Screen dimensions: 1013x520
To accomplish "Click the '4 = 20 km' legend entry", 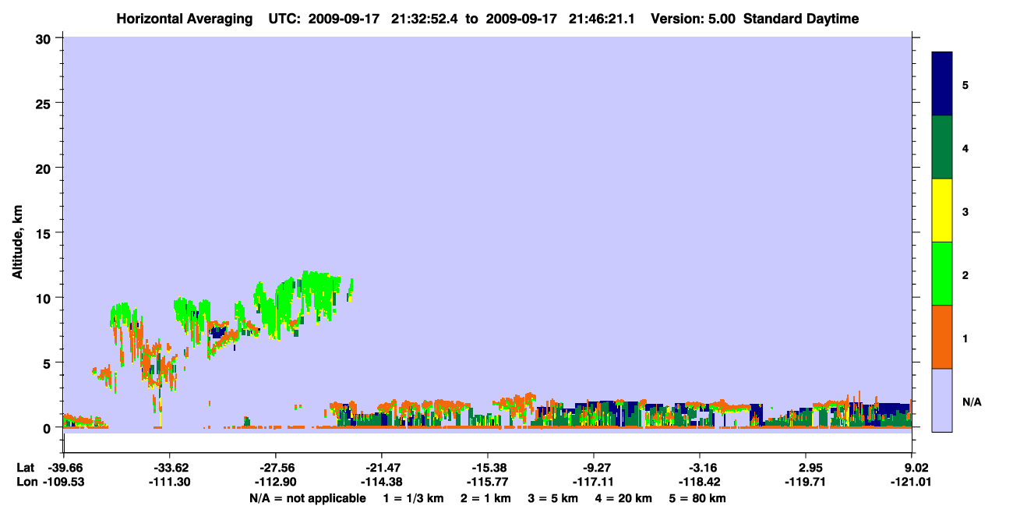I will 625,498.
